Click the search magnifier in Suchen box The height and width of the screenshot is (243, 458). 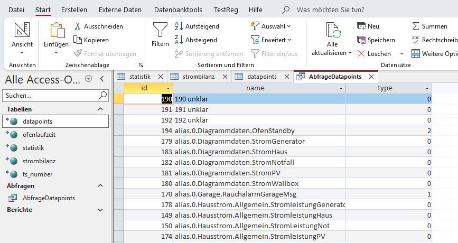click(x=103, y=95)
